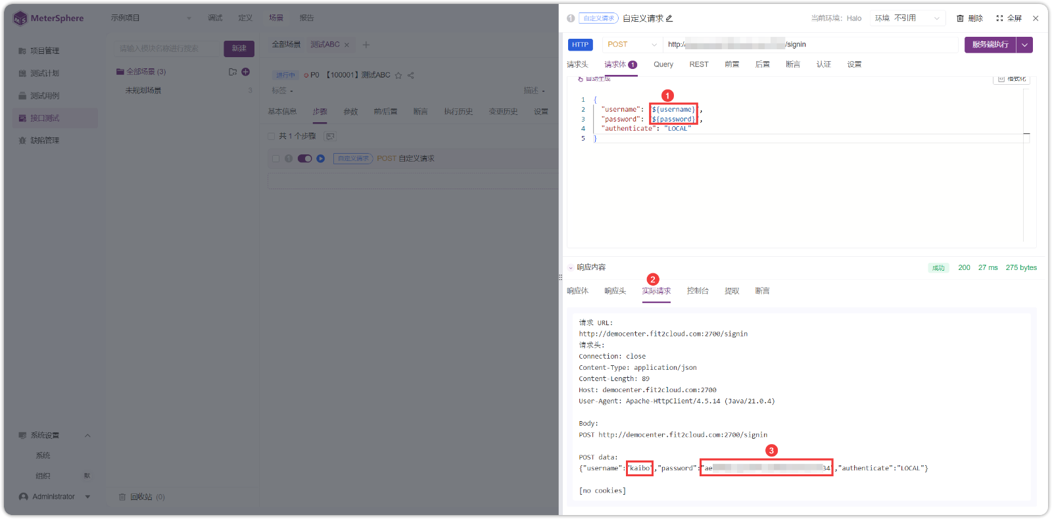Select the 参数 scenario tab
Image resolution: width=1052 pixels, height=519 pixels.
[350, 112]
